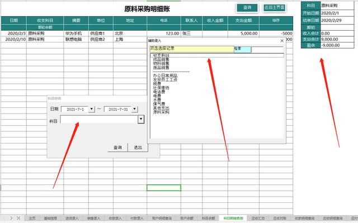Select 其他支出 in the list

tap(161, 108)
